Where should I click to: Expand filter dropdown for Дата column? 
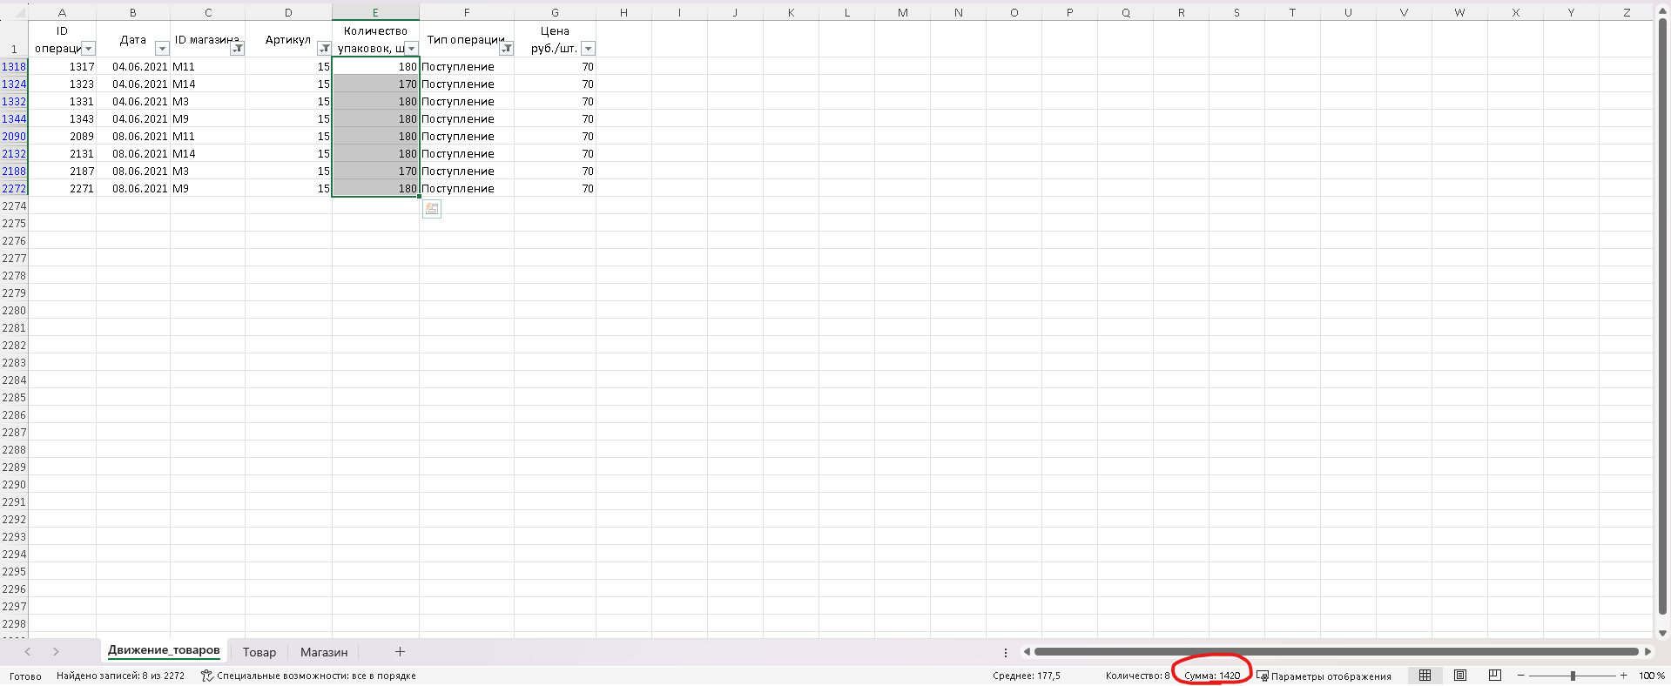(162, 49)
